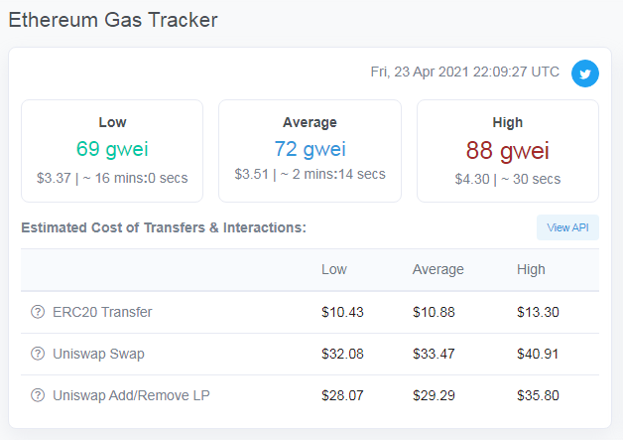Screen dimensions: 623x440
Task: Click the help icon beside ERC20 Transfer
Action: (x=38, y=312)
